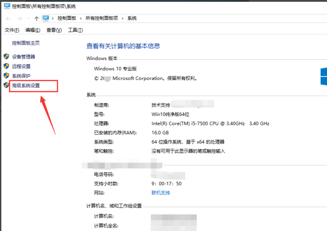Expand the chevron before 系统 in the breadcrumb

[123, 19]
